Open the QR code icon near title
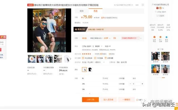This screenshot has width=178, height=110. pyautogui.click(x=143, y=5)
